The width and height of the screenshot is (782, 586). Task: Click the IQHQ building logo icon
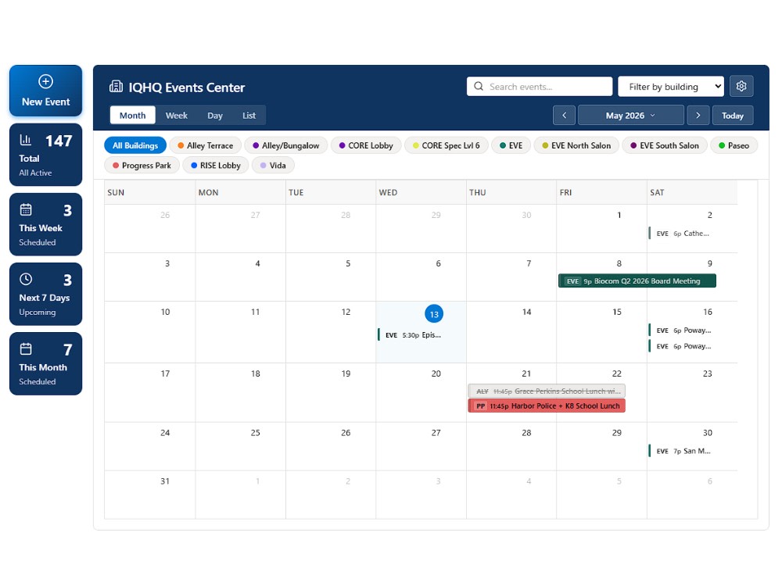click(x=116, y=87)
